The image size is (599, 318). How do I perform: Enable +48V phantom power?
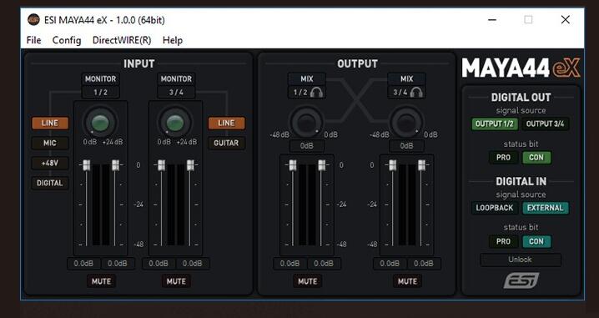click(50, 164)
